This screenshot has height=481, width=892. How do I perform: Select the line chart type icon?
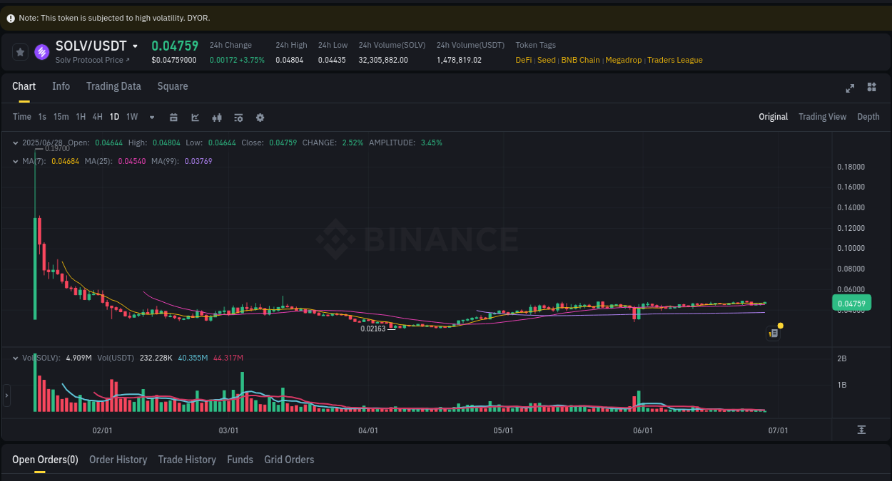[195, 117]
